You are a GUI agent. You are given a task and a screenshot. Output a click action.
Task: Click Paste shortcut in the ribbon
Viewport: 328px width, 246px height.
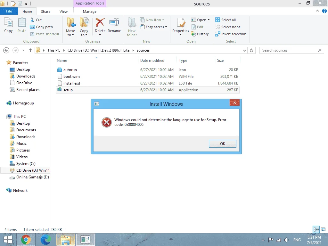[x=45, y=34]
